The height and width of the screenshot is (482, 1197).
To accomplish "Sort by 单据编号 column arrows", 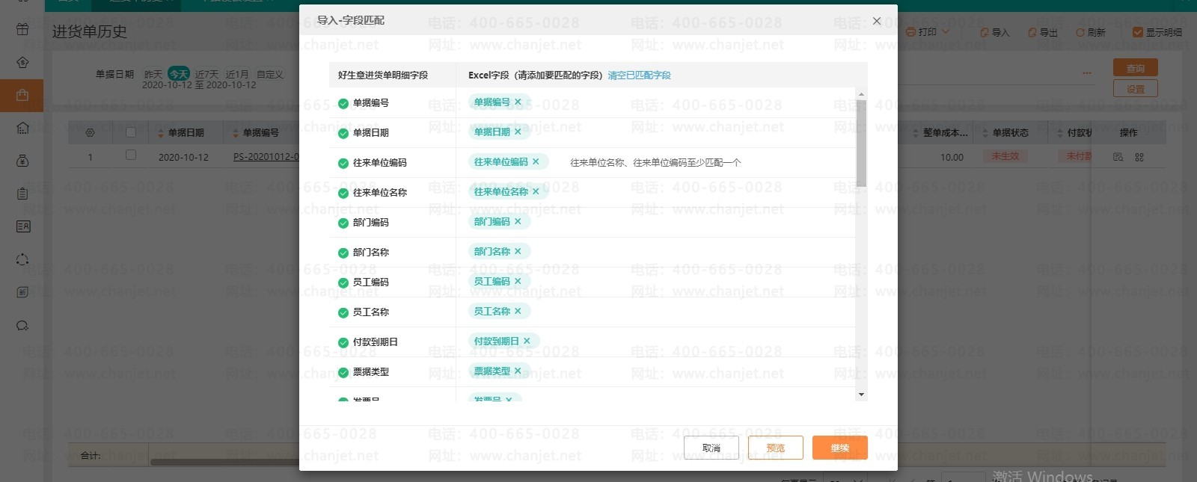I will pos(236,133).
